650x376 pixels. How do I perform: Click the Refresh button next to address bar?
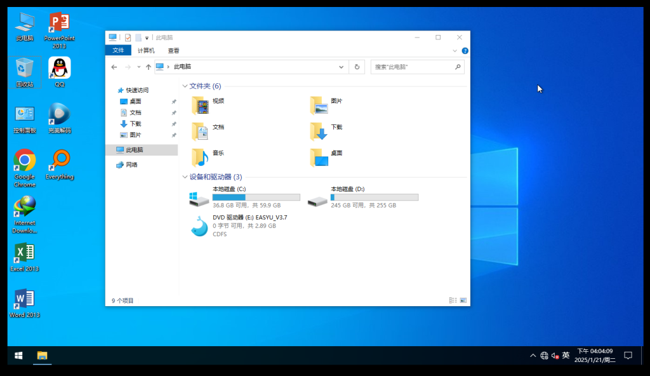tap(357, 67)
